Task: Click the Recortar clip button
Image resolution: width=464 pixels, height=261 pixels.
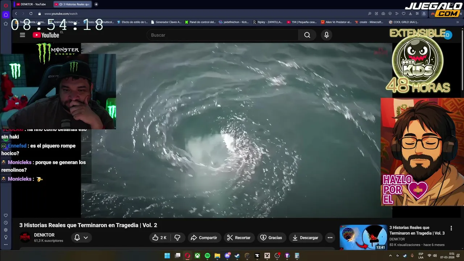Action: click(239, 238)
